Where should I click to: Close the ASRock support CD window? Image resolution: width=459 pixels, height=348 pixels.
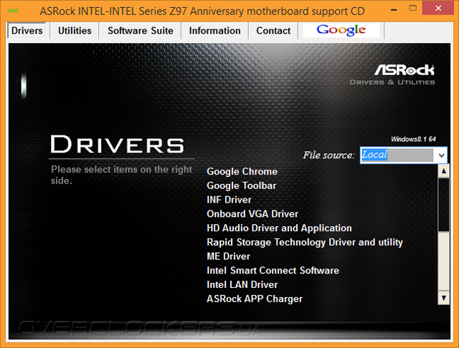(x=438, y=8)
